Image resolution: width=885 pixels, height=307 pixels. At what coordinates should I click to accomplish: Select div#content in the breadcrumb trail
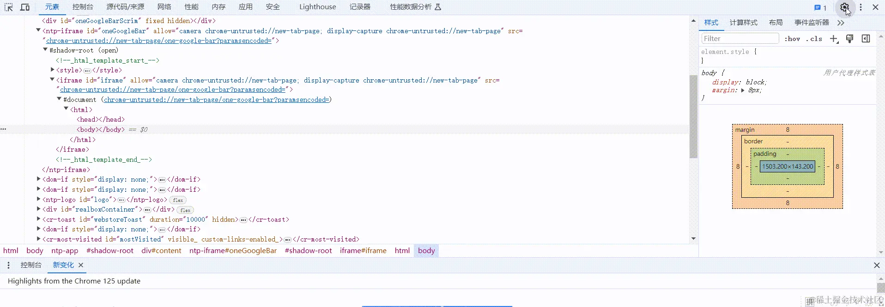pyautogui.click(x=161, y=251)
